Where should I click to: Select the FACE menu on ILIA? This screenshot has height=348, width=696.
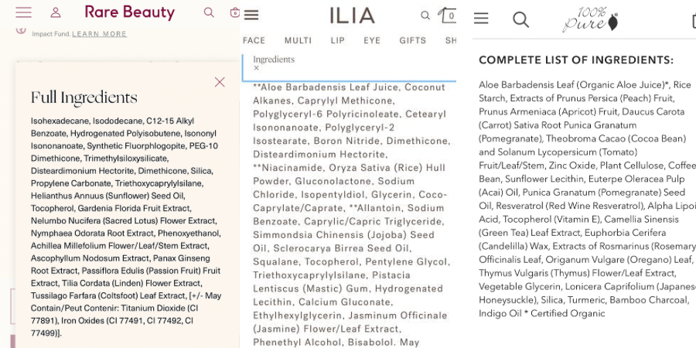click(x=254, y=40)
